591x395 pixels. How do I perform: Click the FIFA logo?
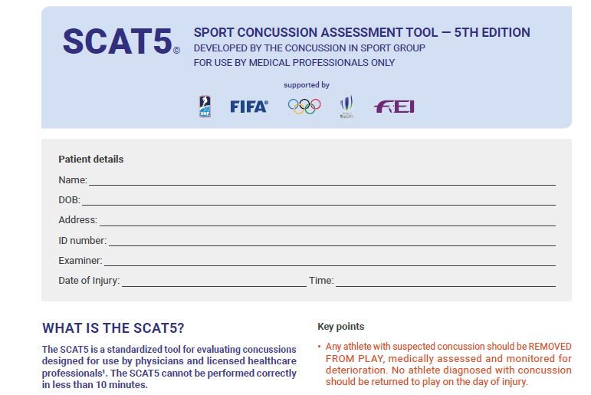tap(249, 107)
